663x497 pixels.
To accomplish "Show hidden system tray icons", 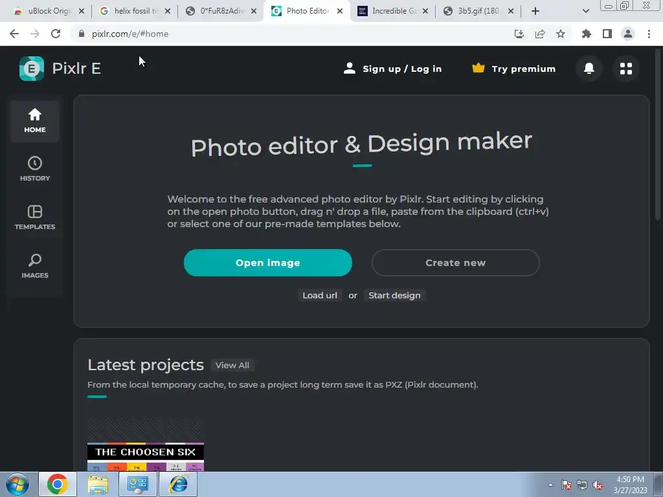I will point(550,485).
